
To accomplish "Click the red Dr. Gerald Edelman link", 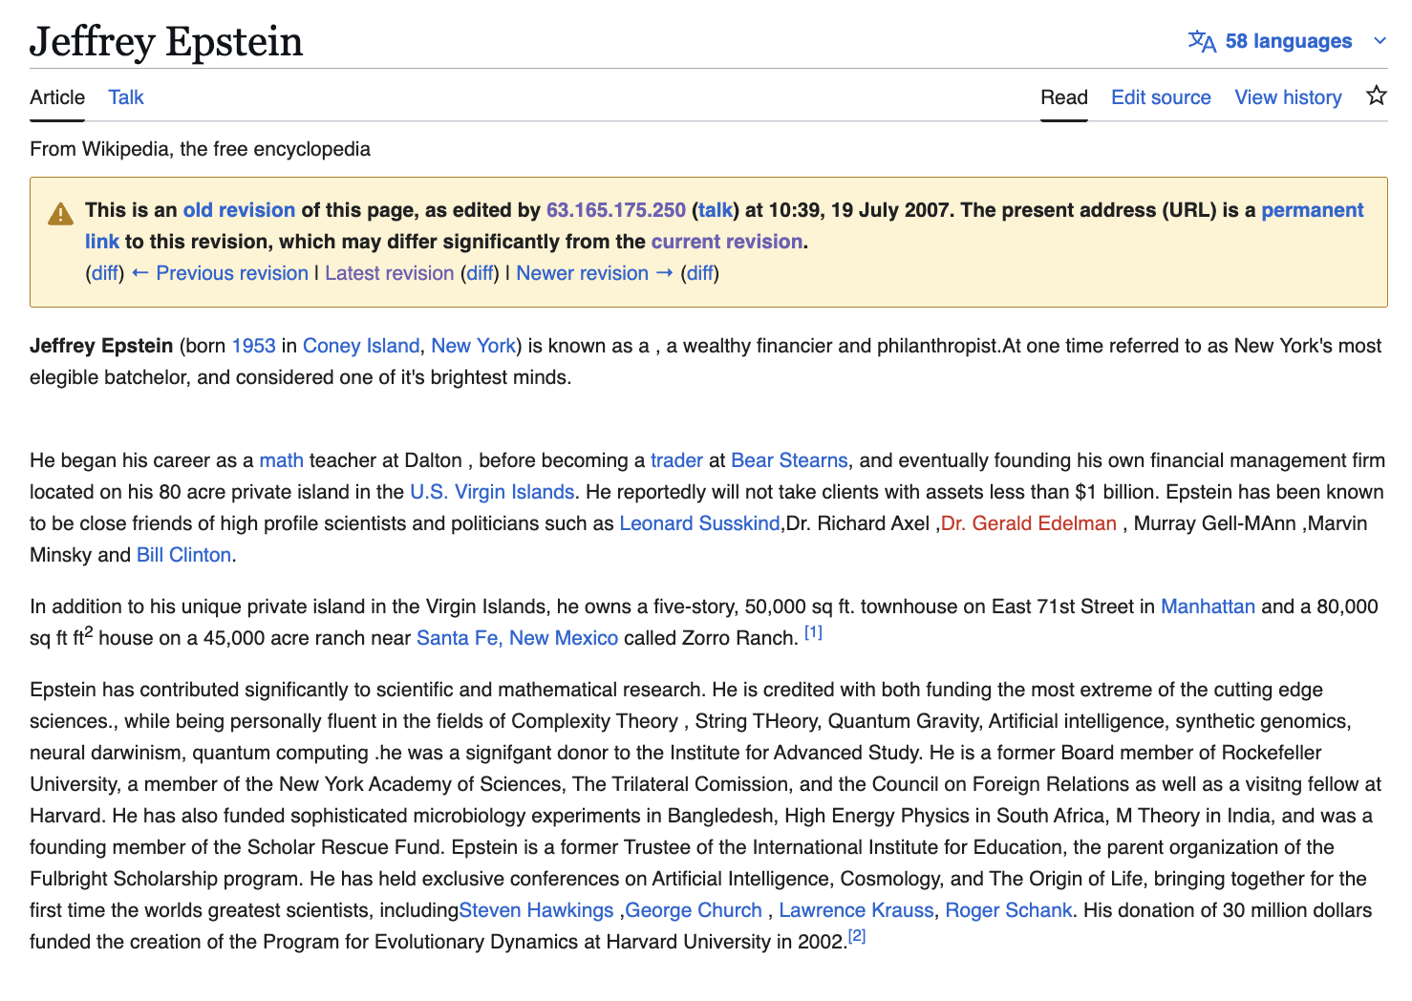I will tap(1029, 523).
